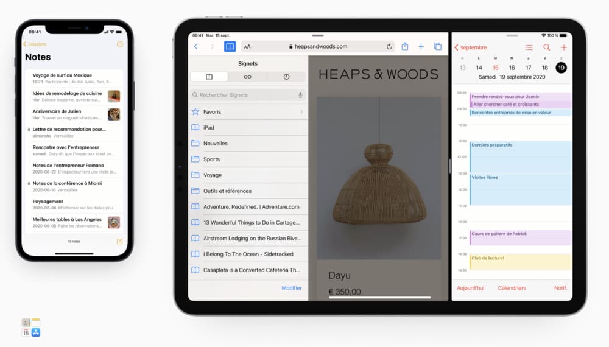Tap Modifier in the bookmarks panel
Viewport: 609px width, 347px height.
(x=291, y=288)
